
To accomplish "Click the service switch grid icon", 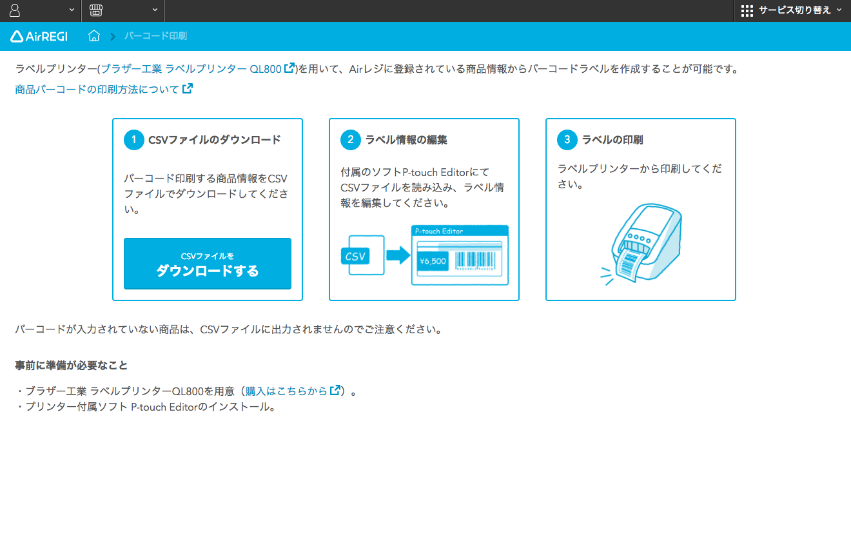I will click(x=747, y=10).
